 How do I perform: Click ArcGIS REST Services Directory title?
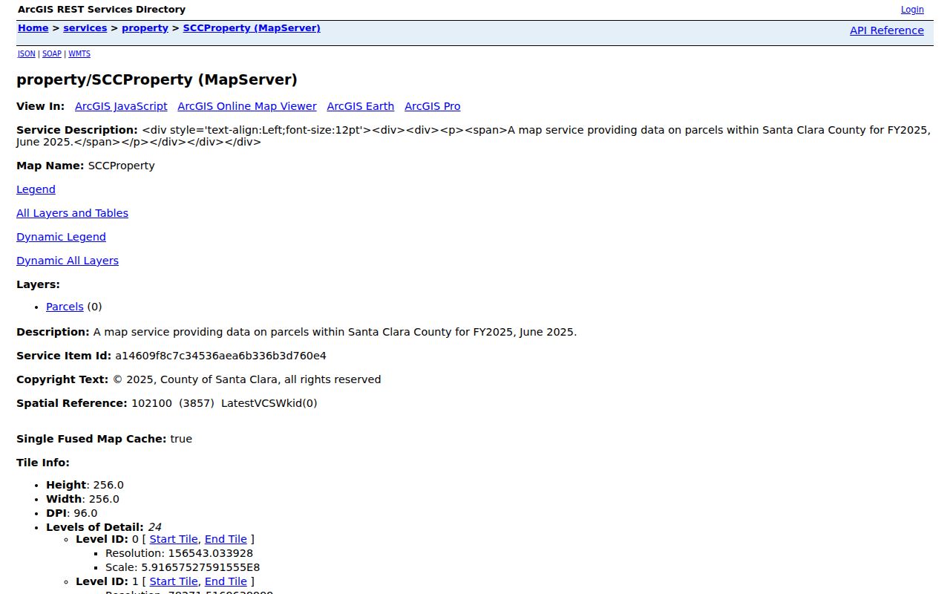click(102, 10)
